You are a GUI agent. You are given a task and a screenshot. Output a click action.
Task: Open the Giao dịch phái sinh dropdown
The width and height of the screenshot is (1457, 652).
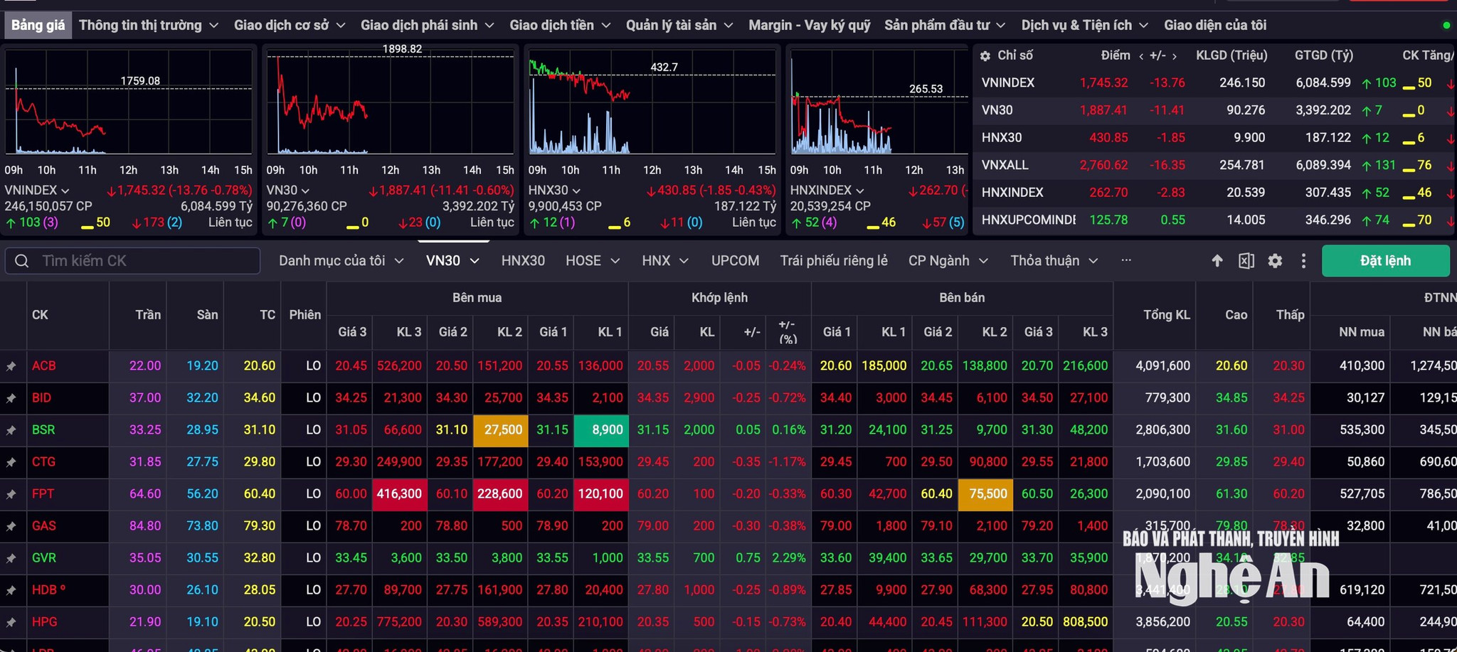[x=427, y=25]
